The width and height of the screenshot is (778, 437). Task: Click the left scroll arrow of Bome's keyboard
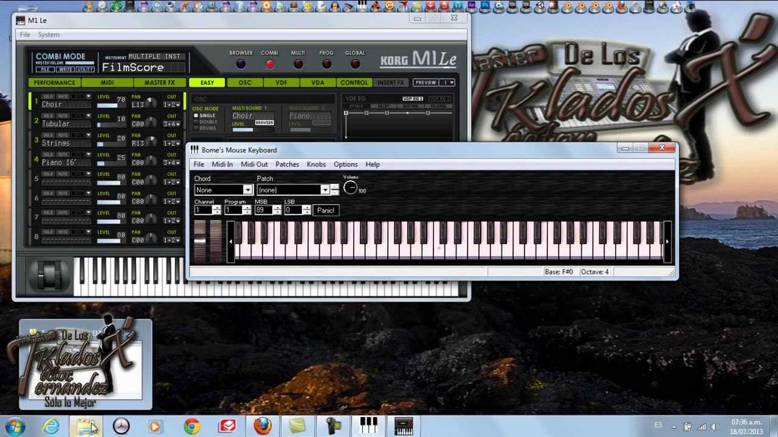(230, 242)
